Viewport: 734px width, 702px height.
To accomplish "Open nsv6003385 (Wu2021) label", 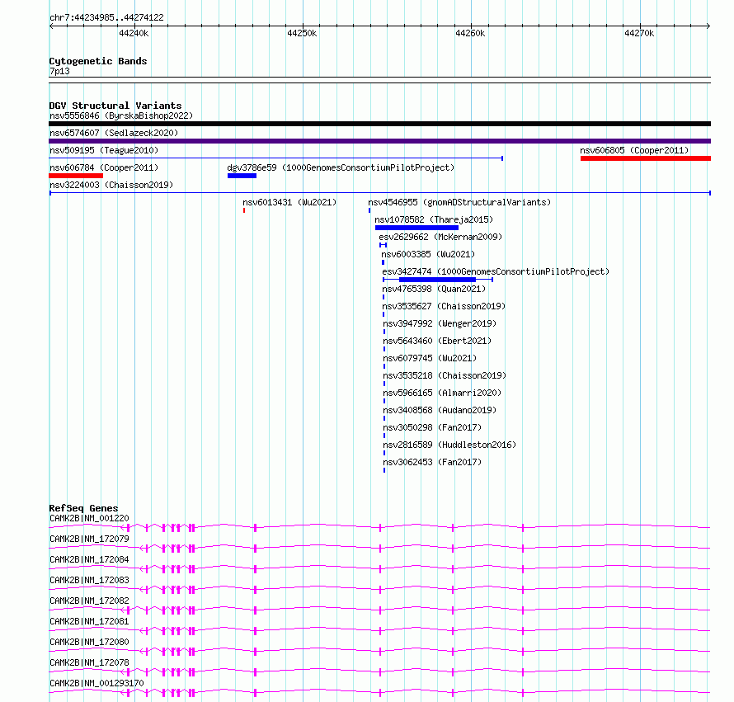I will point(428,254).
